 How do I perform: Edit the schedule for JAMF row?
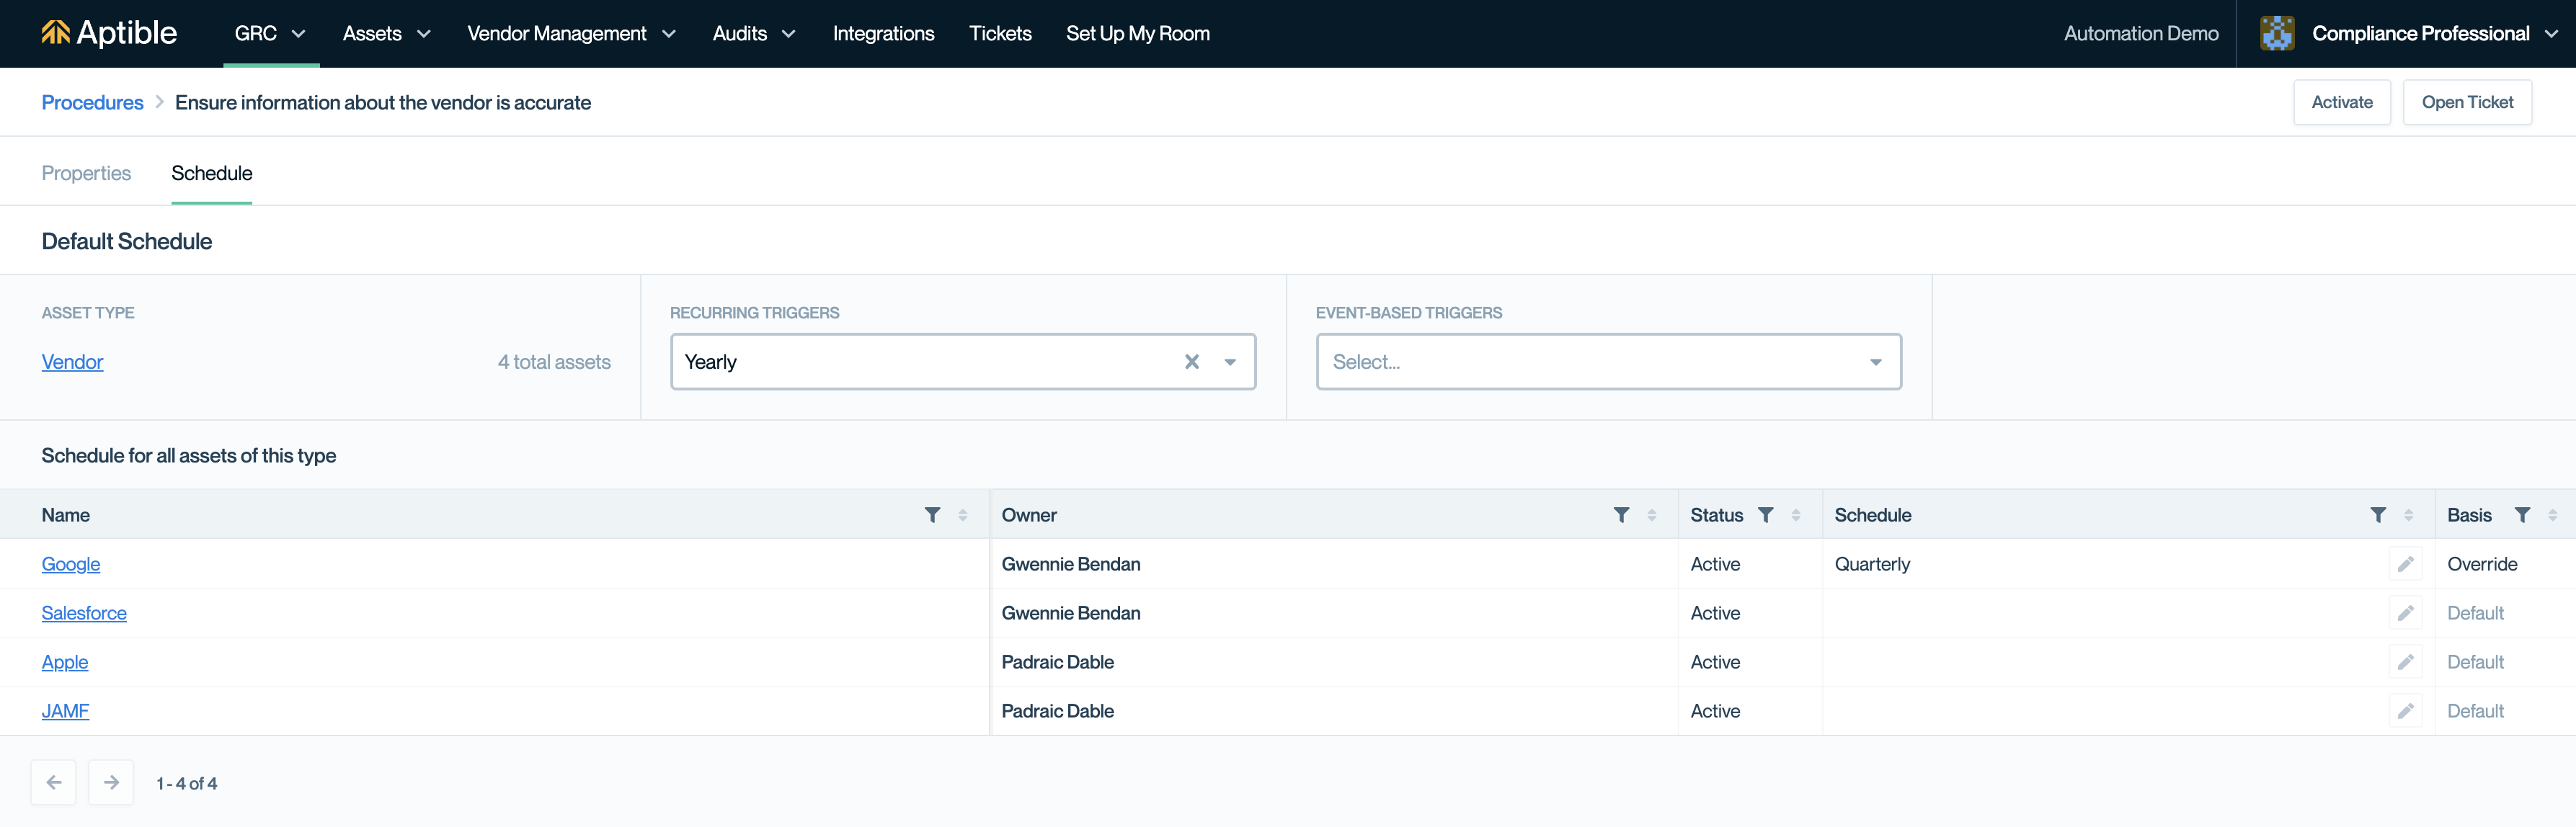point(2405,711)
